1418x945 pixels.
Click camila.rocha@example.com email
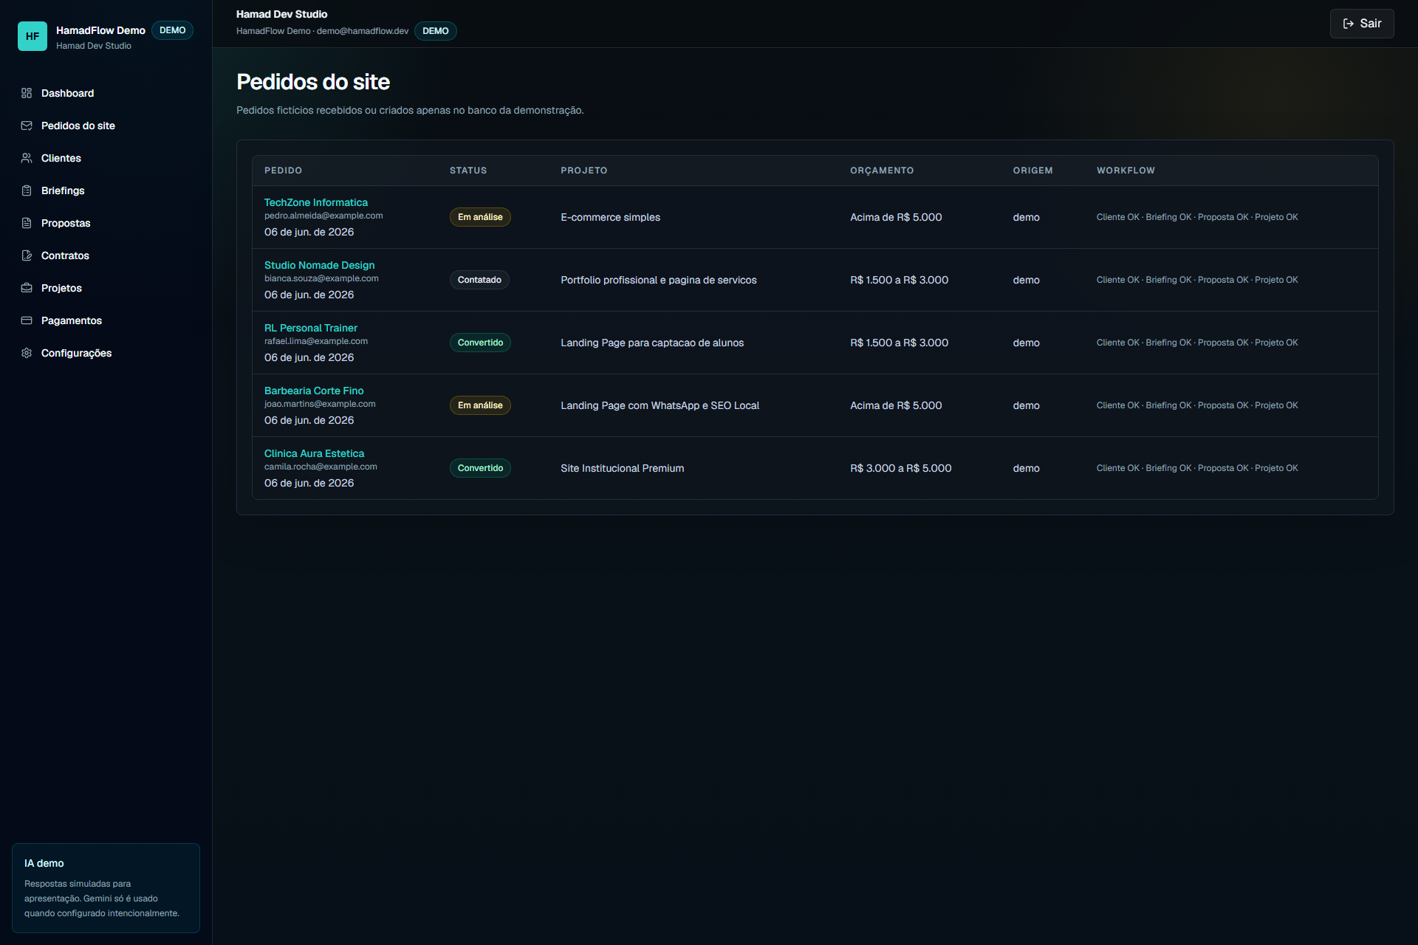[x=321, y=467]
